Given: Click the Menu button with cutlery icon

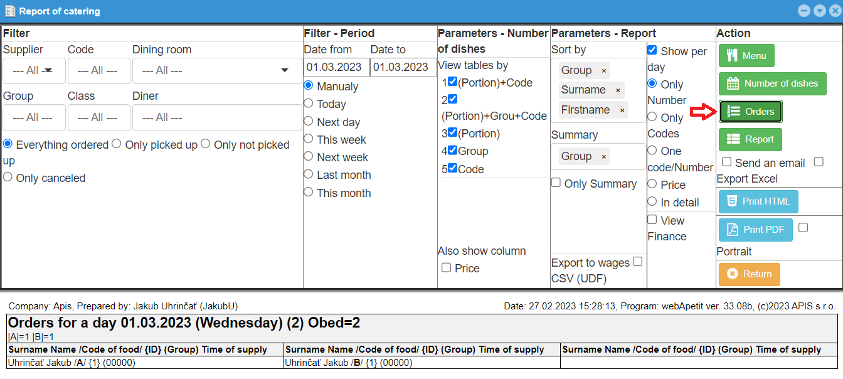Looking at the screenshot, I should [746, 56].
